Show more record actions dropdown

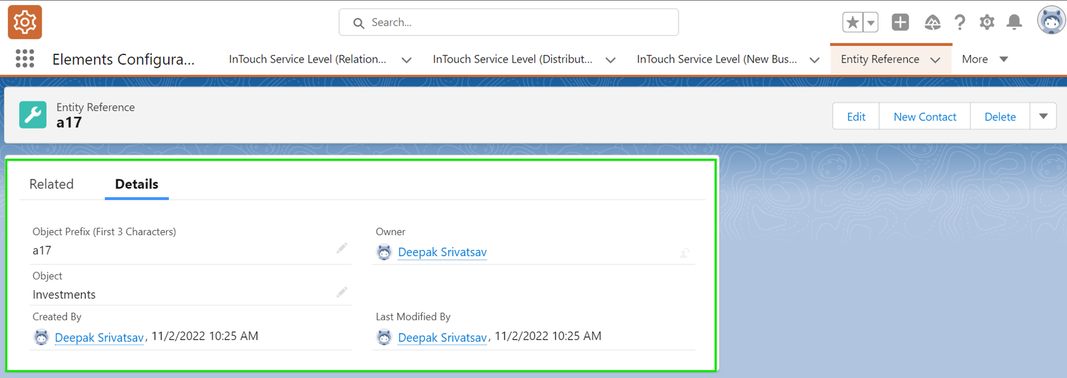tap(1043, 116)
